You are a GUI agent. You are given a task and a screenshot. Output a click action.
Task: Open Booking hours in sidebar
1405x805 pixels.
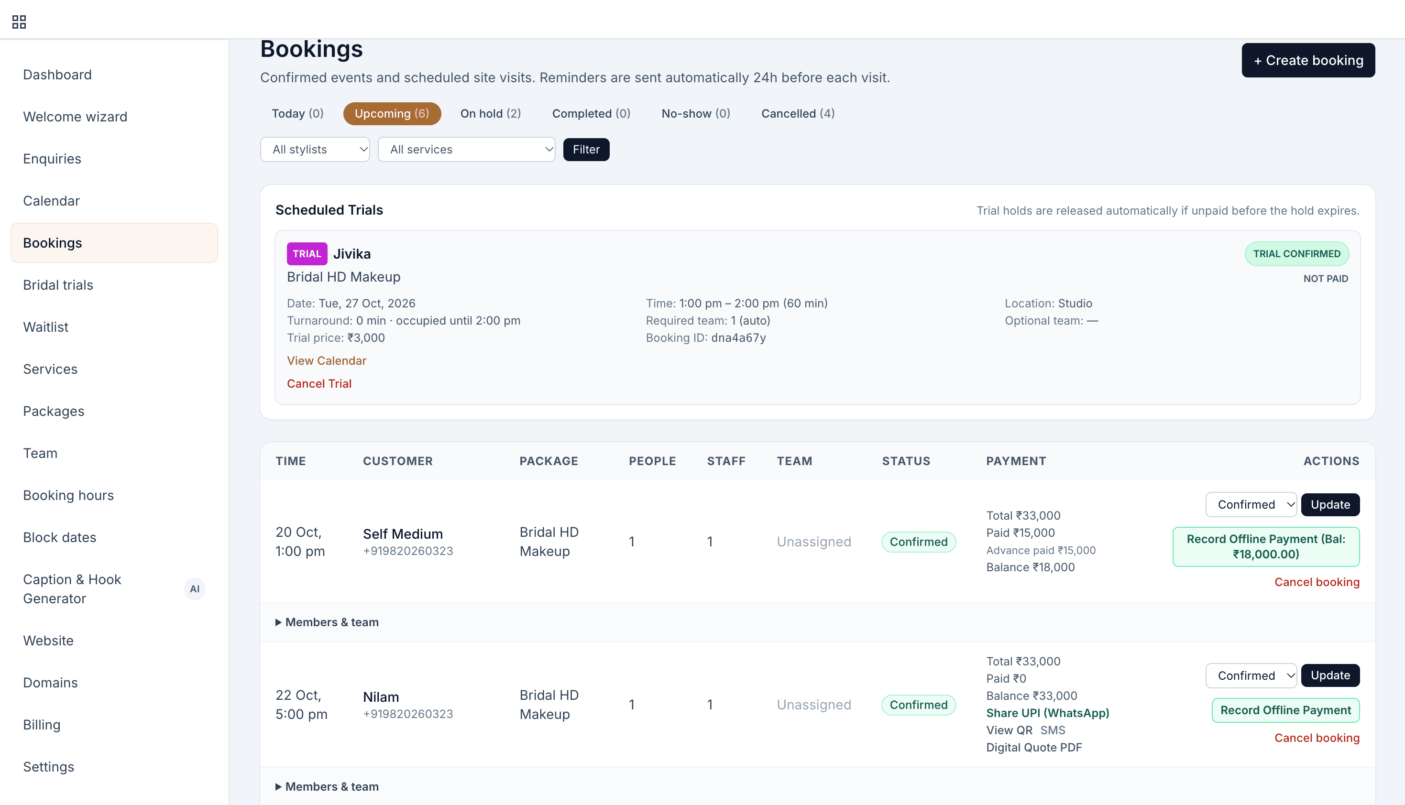114,495
